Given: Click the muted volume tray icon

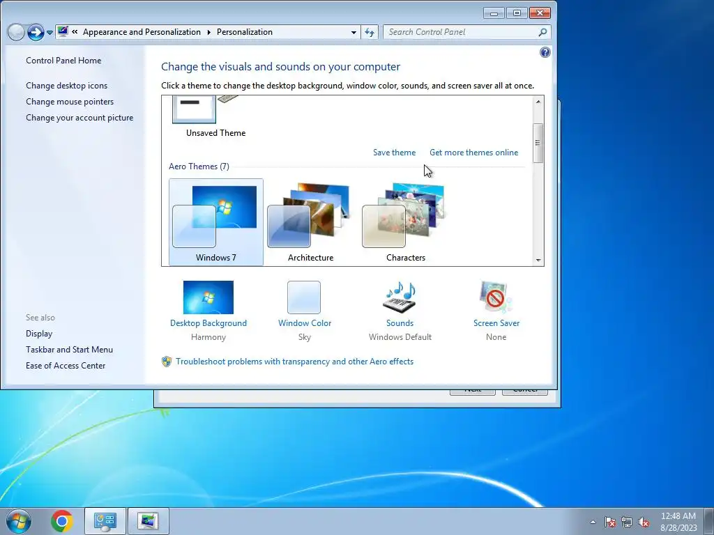Looking at the screenshot, I should (644, 522).
